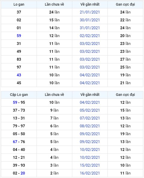Open the 08/02/2021 date link
This screenshot has height=178, width=144.
point(90,126)
